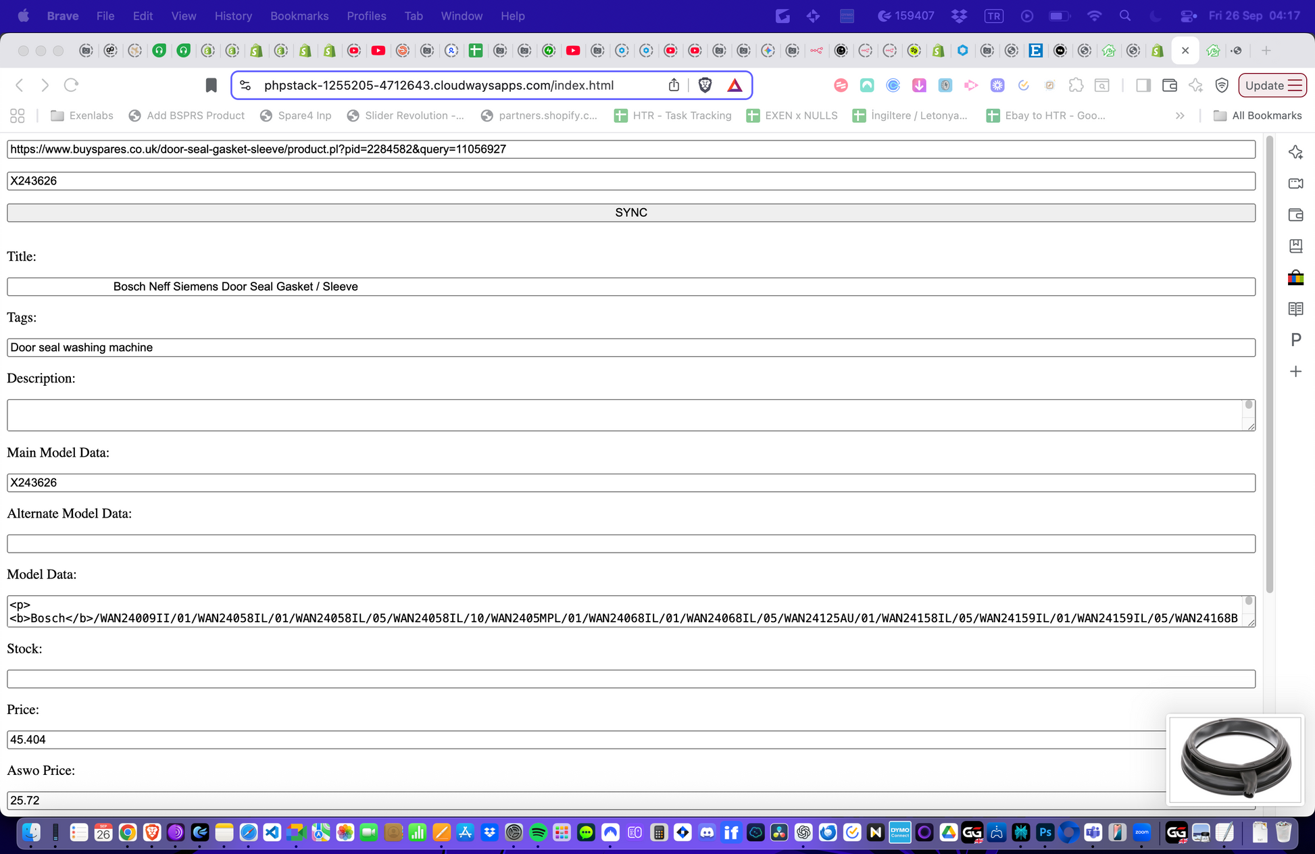Open the Brave VPN shield icon
This screenshot has width=1315, height=854.
[x=1222, y=85]
